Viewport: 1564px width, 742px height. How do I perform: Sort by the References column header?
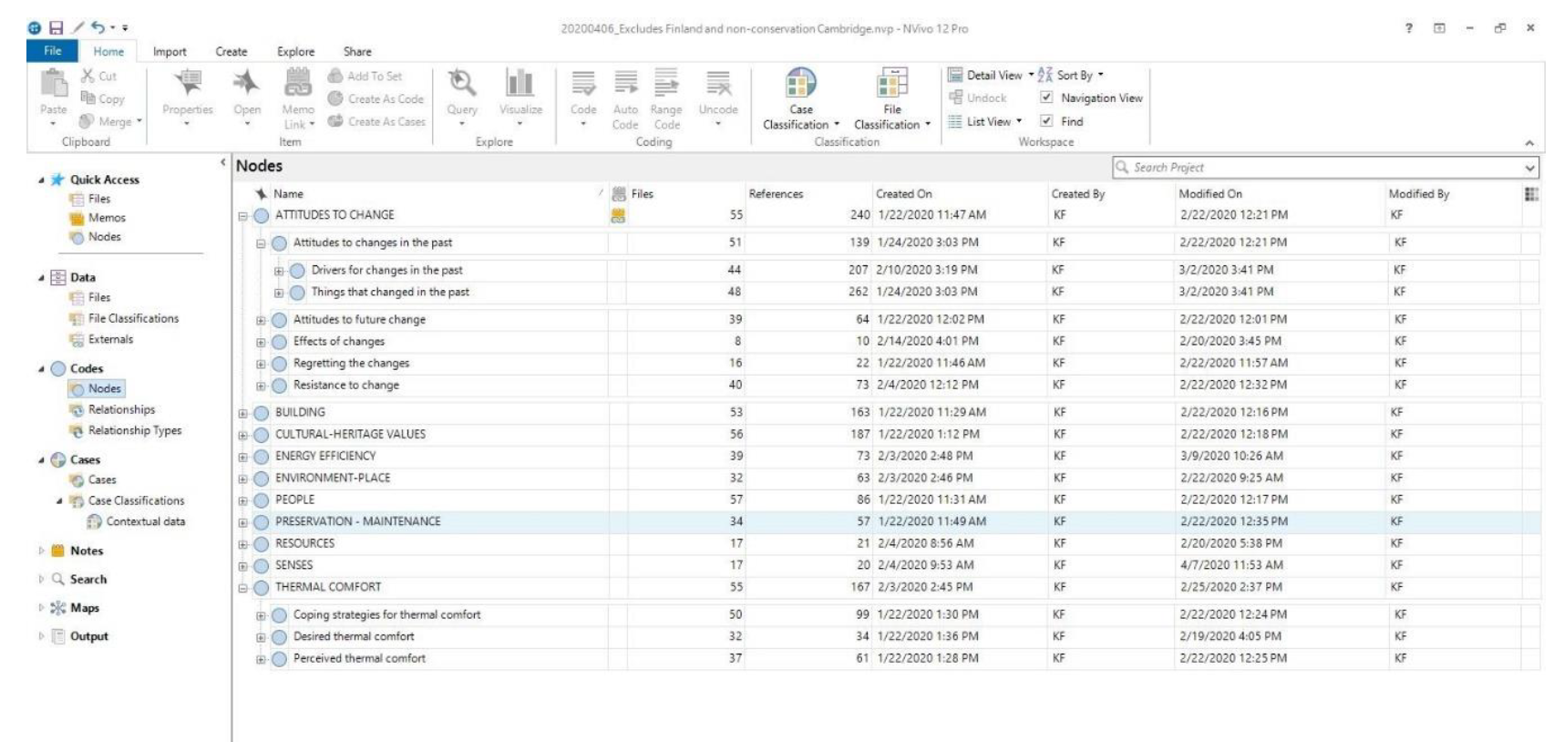(x=777, y=194)
